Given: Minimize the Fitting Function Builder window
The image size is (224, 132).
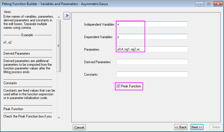Looking at the screenshot, I should 200,4.
